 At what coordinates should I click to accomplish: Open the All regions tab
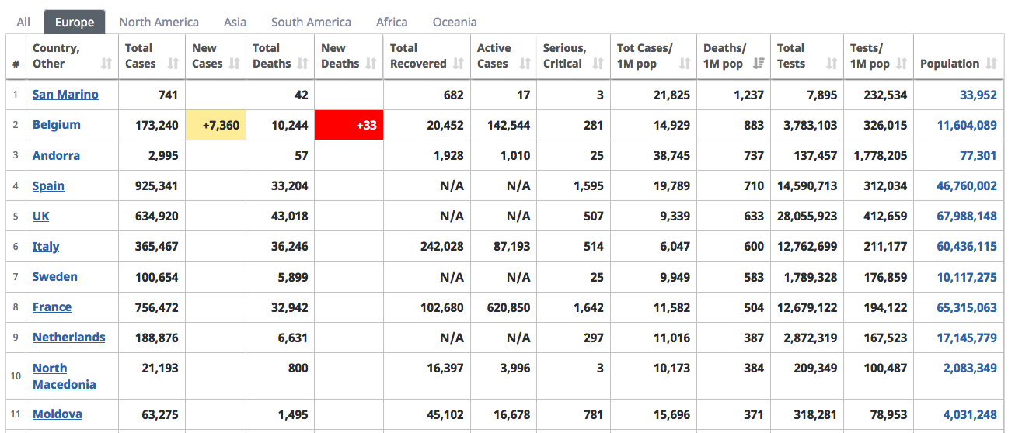point(23,22)
